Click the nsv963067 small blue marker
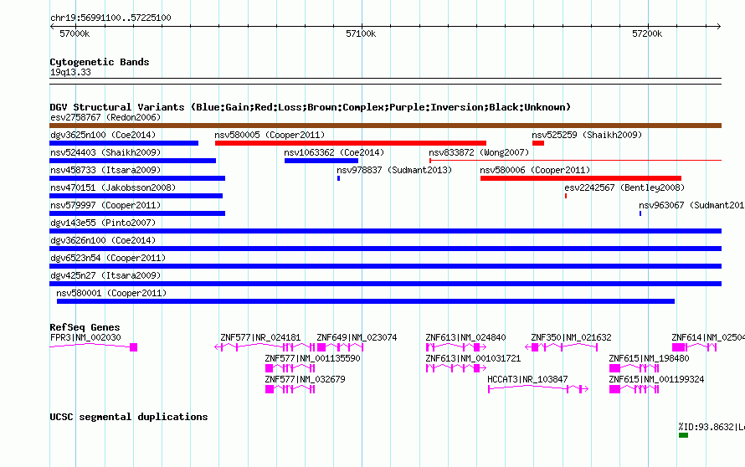Viewport: 745px width, 467px height. [x=640, y=213]
